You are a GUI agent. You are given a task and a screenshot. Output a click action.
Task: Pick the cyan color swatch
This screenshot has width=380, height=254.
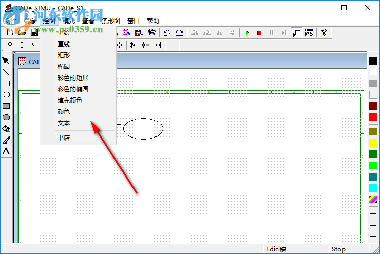coord(373,188)
